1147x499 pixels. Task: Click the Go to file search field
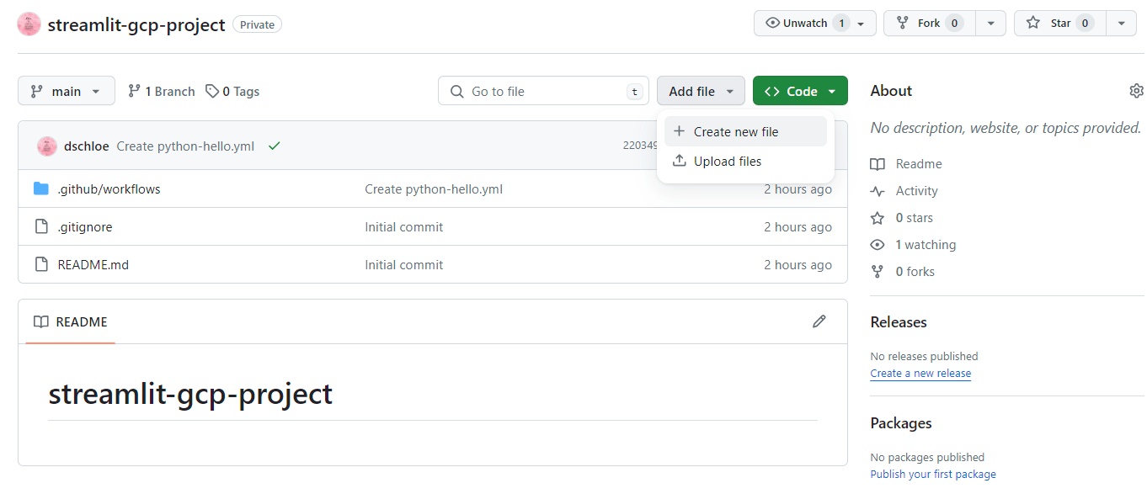[543, 90]
